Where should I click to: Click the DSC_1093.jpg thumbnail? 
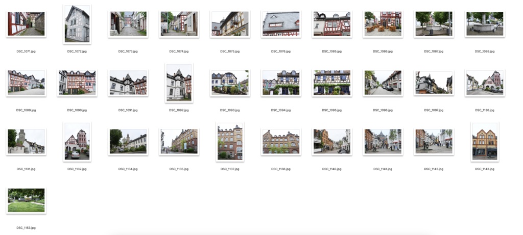click(230, 83)
